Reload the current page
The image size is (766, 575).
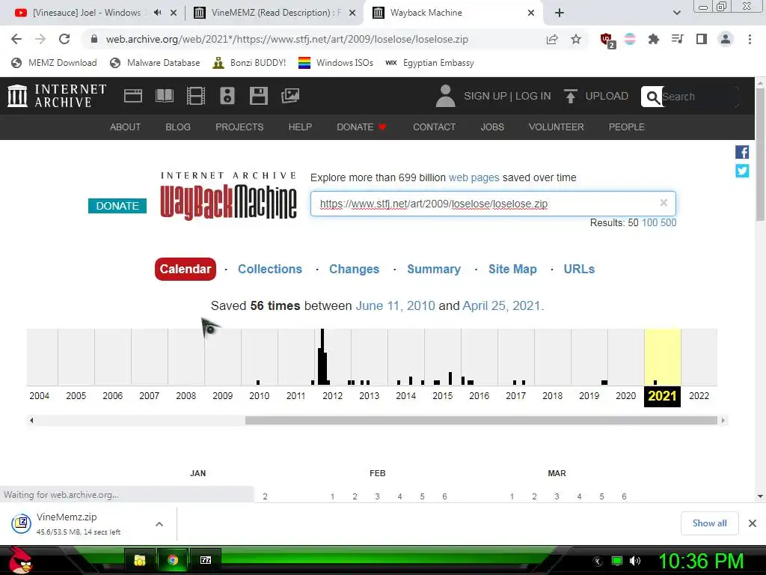64,39
